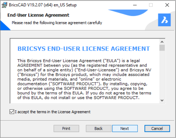The width and height of the screenshot is (176, 138).
Task: Click the blue BricsCAD logo in the header
Action: click(x=164, y=20)
